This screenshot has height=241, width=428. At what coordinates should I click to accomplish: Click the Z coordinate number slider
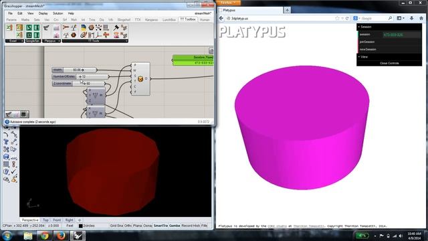(79, 83)
